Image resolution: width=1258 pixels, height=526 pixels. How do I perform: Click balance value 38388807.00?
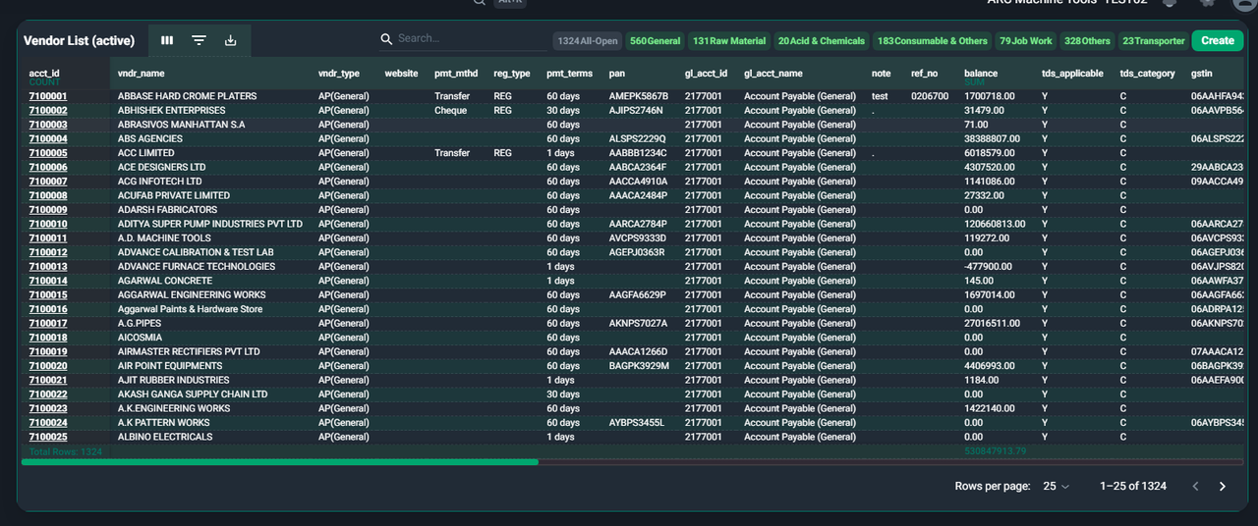tap(993, 139)
